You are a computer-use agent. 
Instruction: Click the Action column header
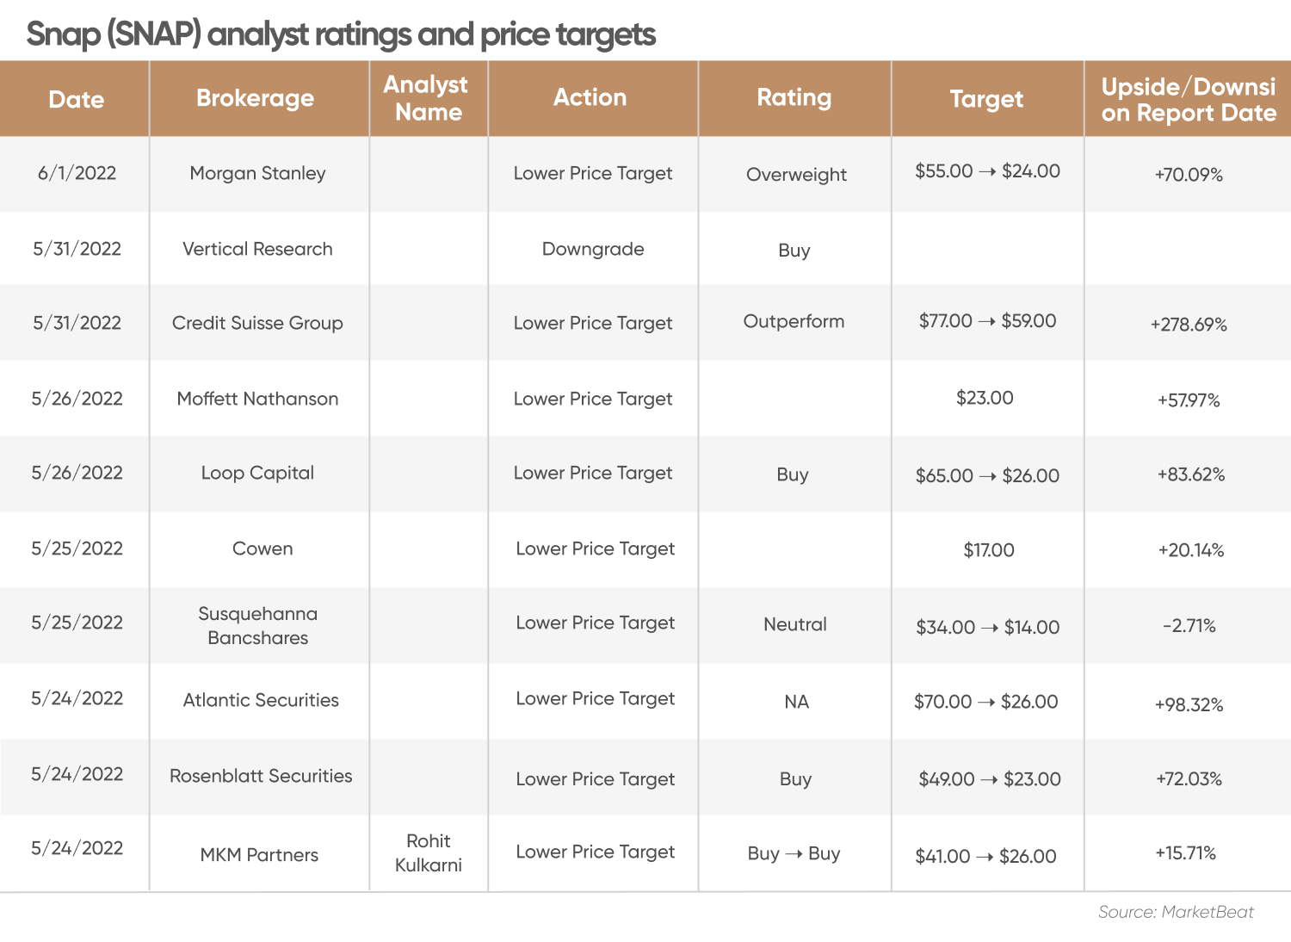(590, 97)
